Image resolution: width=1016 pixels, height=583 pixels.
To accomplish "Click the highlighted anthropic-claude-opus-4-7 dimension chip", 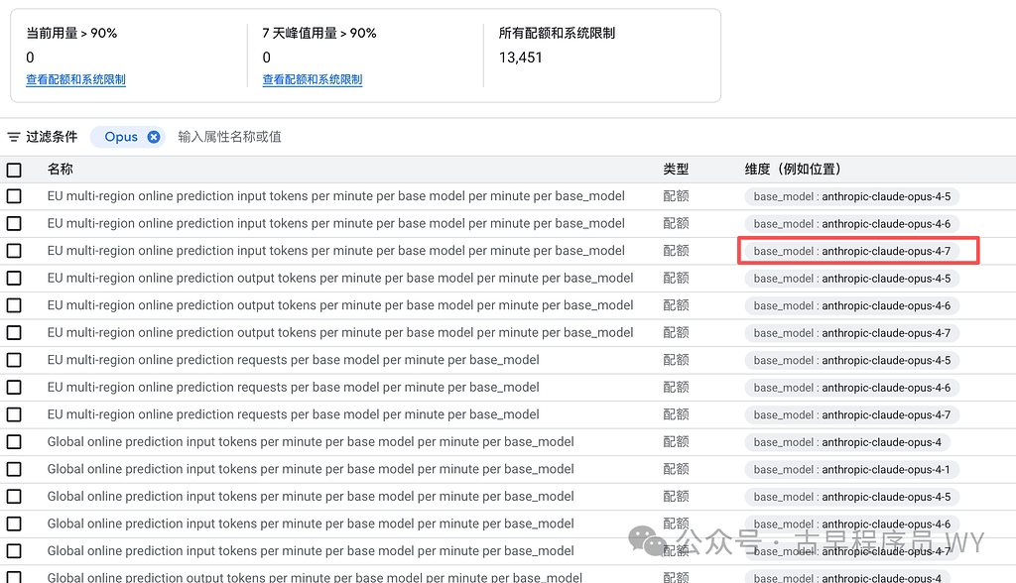I will pyautogui.click(x=852, y=251).
